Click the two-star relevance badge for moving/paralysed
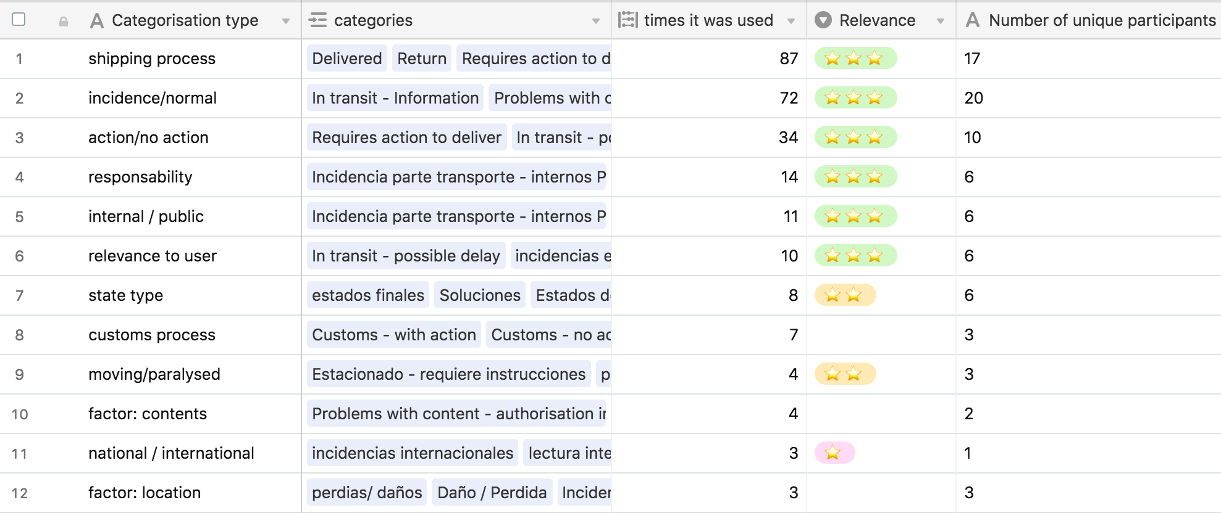 click(x=845, y=374)
